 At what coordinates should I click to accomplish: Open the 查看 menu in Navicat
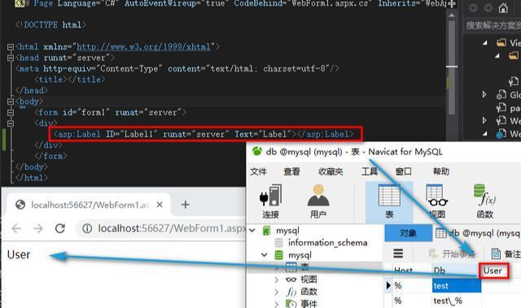pyautogui.click(x=291, y=172)
